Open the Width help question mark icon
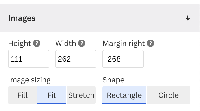Viewport: 200px width, 111px height. click(82, 43)
